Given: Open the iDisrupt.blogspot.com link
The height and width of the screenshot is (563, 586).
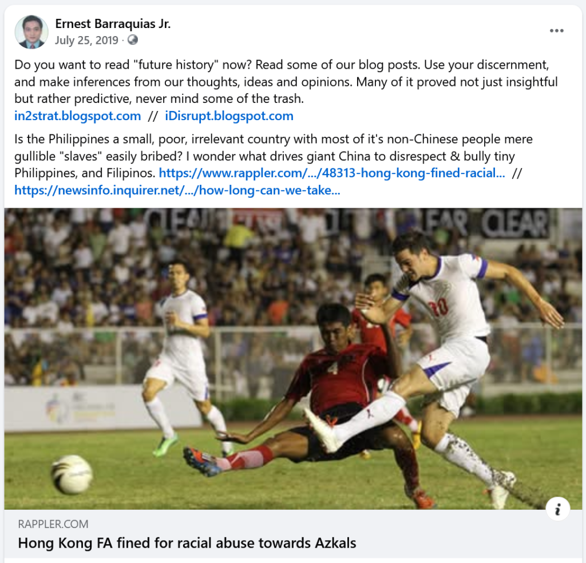Looking at the screenshot, I should tap(229, 116).
